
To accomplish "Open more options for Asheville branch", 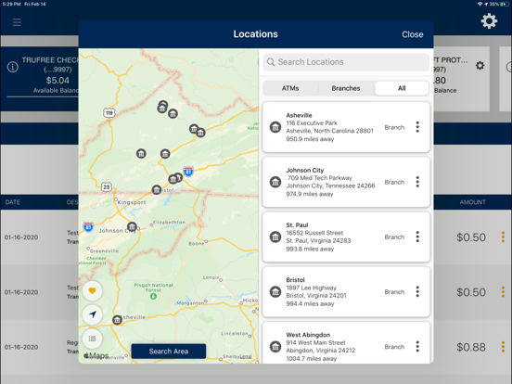I will (x=417, y=127).
